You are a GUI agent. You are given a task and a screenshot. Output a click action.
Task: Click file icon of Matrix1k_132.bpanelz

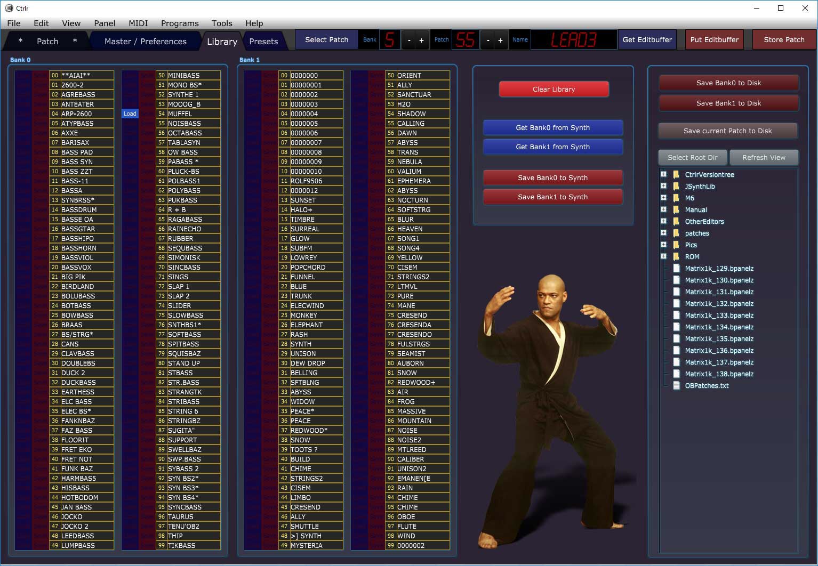(676, 304)
